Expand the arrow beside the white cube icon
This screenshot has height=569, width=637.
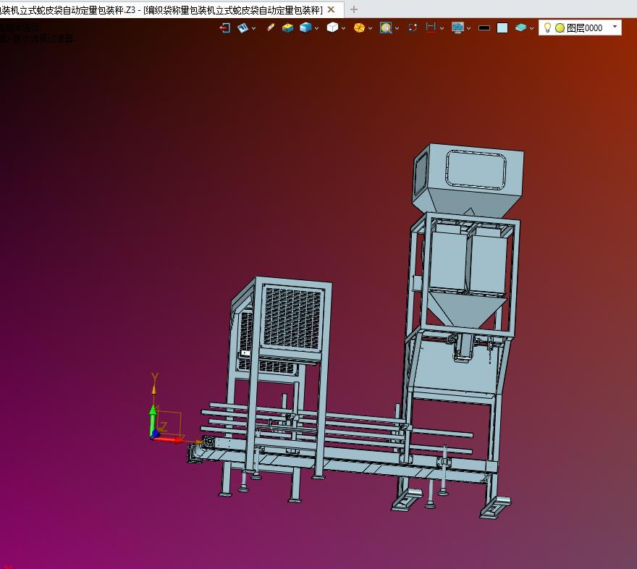pos(343,28)
